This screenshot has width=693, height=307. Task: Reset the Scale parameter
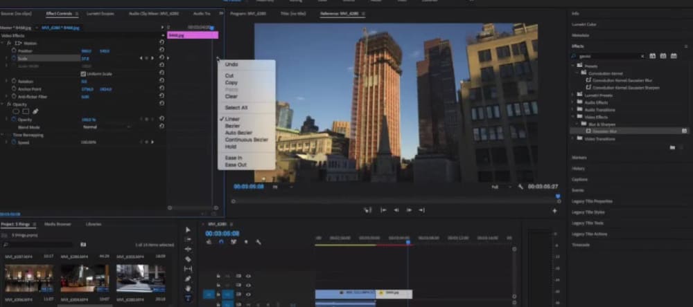161,58
